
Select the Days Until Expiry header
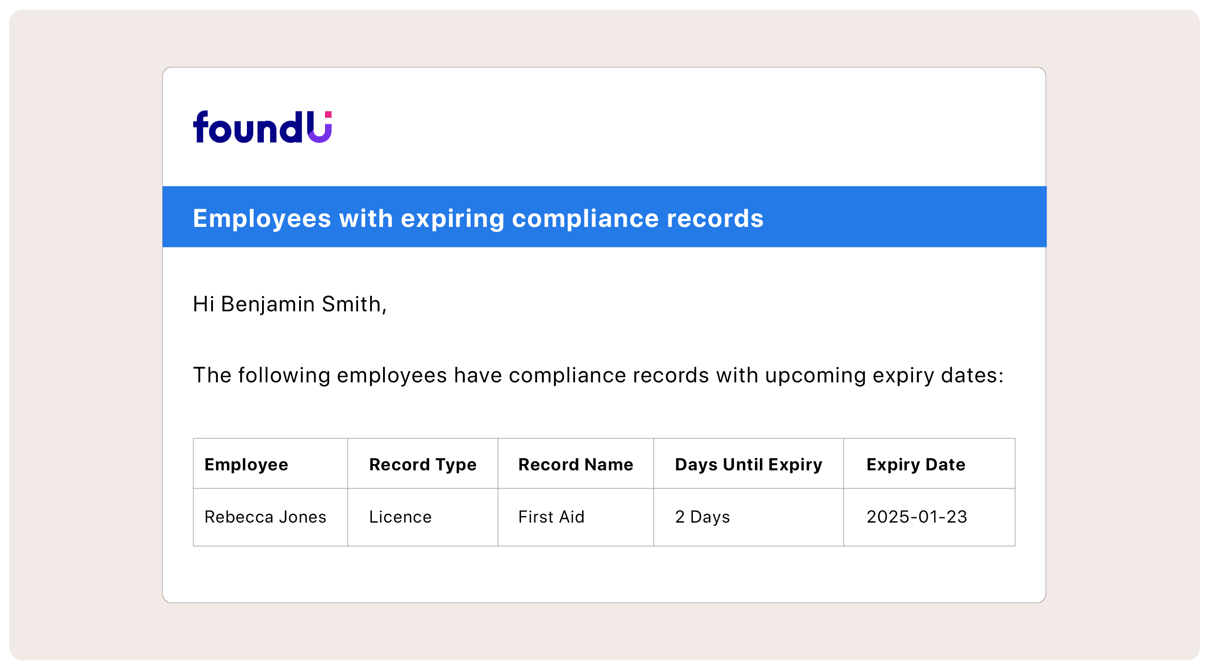[x=748, y=465]
